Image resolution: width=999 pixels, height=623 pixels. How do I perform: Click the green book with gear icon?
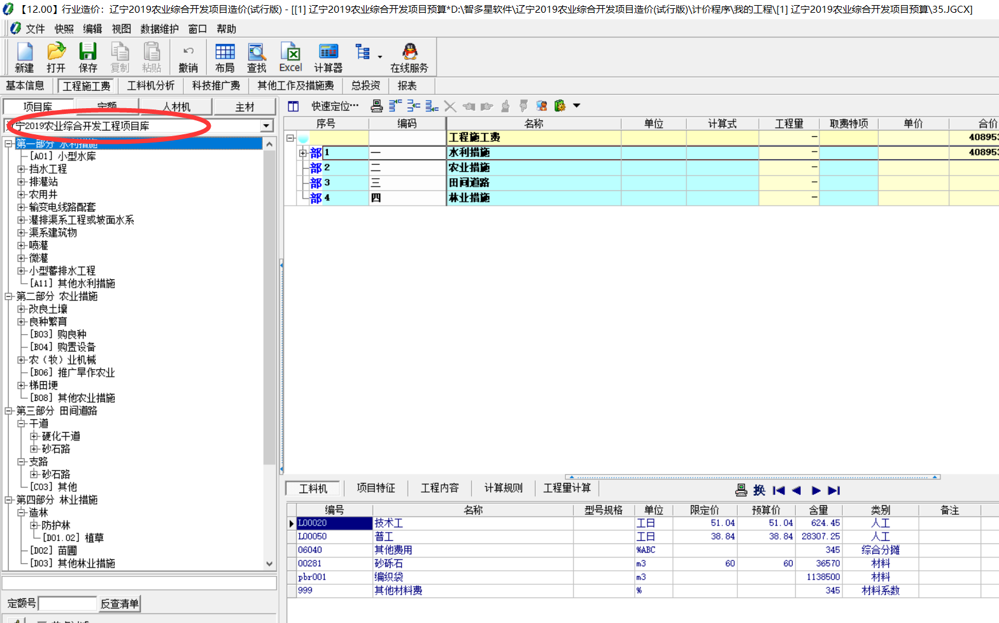click(x=560, y=106)
